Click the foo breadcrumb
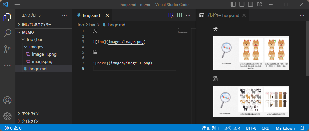The width and height of the screenshot is (309, 131). [81, 25]
